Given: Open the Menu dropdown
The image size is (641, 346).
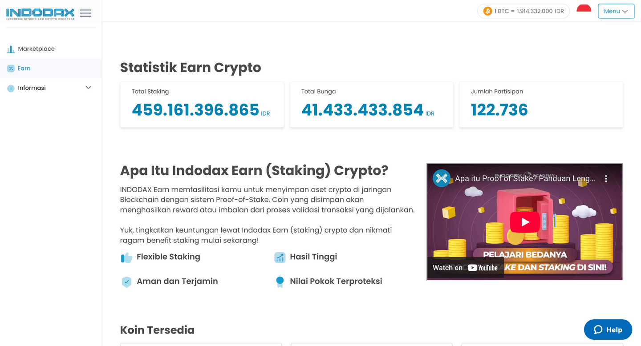Looking at the screenshot, I should (x=616, y=11).
